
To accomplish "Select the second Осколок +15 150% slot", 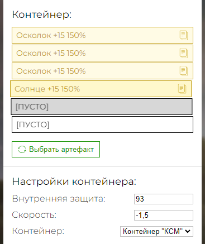I will point(102,53).
